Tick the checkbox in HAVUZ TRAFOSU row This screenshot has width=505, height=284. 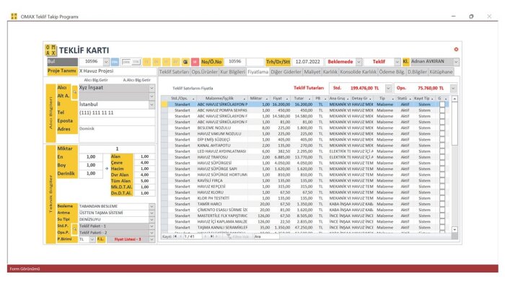[x=442, y=157]
